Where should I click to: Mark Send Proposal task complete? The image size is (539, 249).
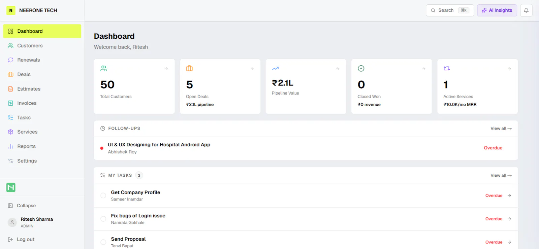pos(103,242)
